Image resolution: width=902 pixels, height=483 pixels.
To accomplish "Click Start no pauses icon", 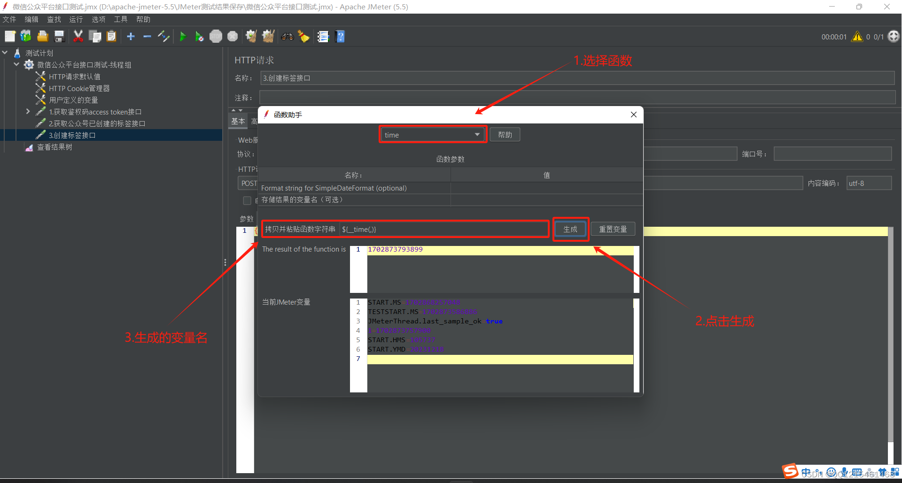I will [199, 36].
